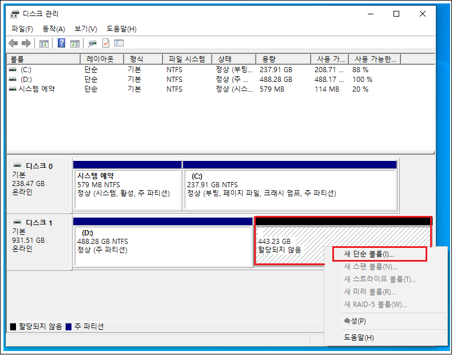Screen dimensions: 453x355
Task: Open the 동작(A) menu
Action: tap(53, 29)
